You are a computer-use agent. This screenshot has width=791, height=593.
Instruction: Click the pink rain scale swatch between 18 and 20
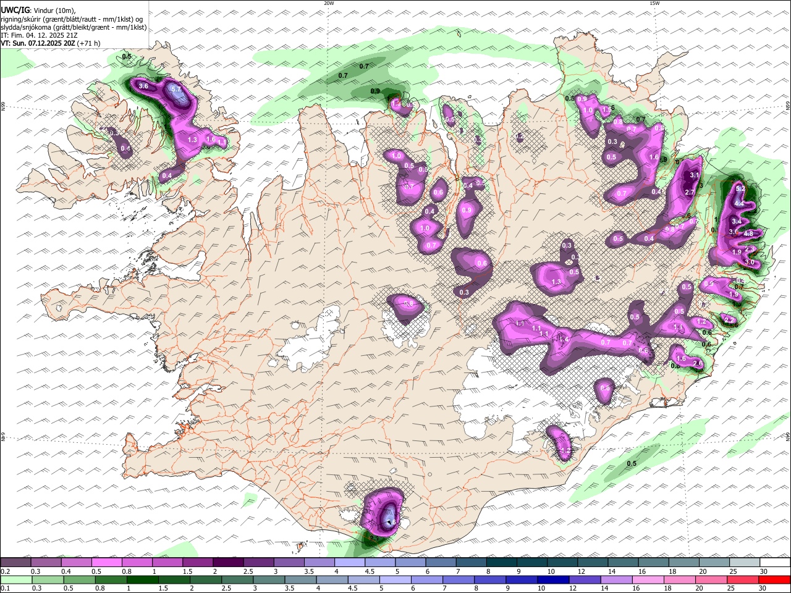click(679, 580)
